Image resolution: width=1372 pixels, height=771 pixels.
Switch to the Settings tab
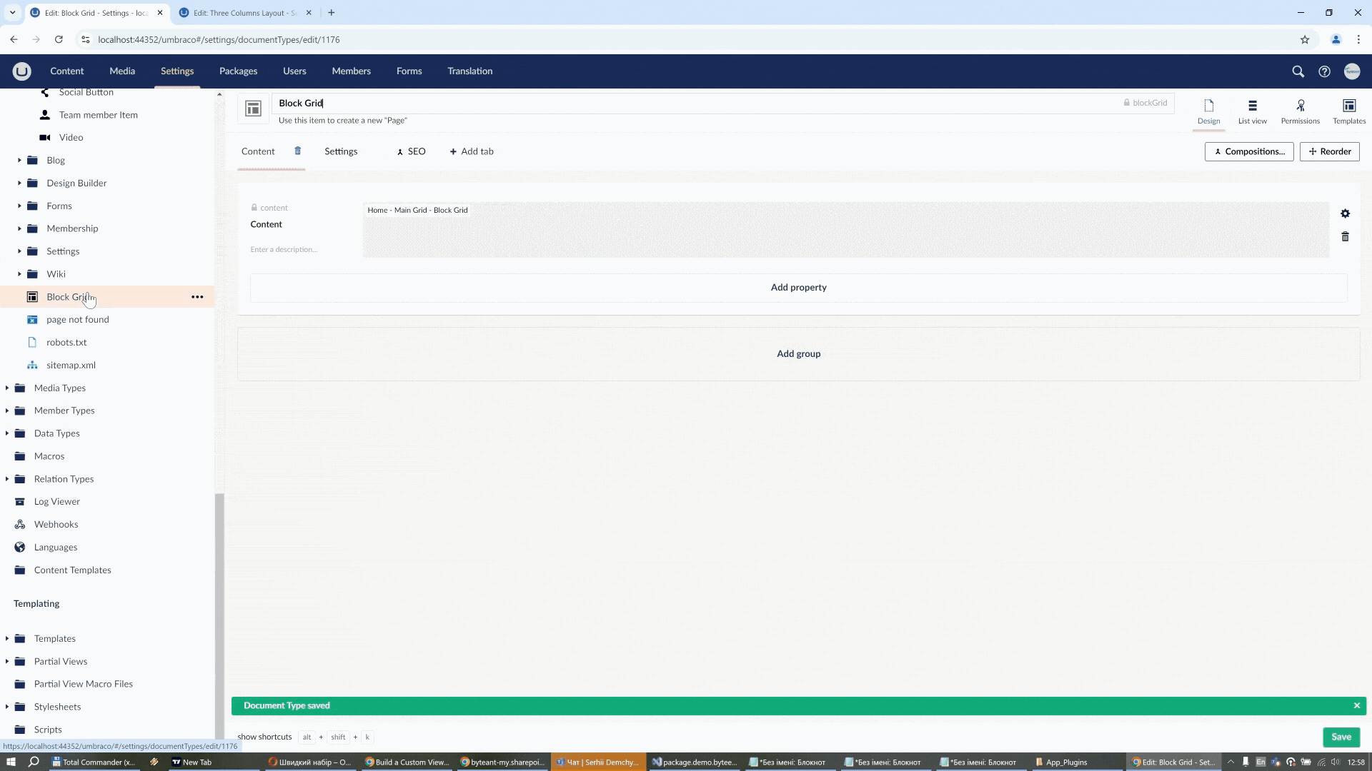pyautogui.click(x=340, y=151)
